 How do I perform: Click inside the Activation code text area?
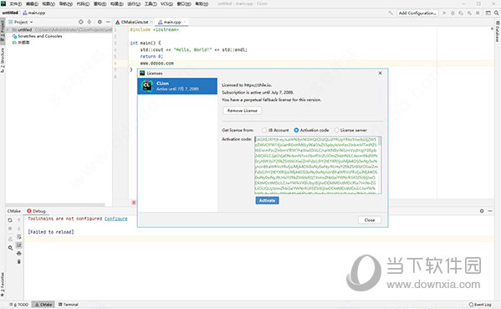coord(318,165)
